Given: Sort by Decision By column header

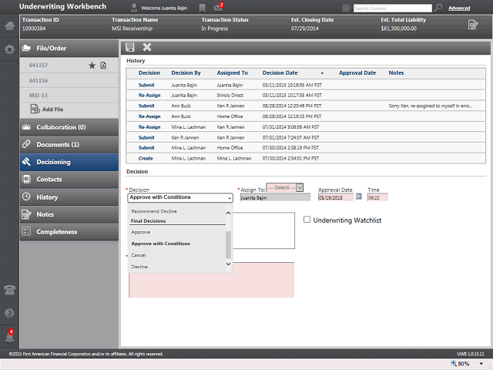Looking at the screenshot, I should (186, 73).
